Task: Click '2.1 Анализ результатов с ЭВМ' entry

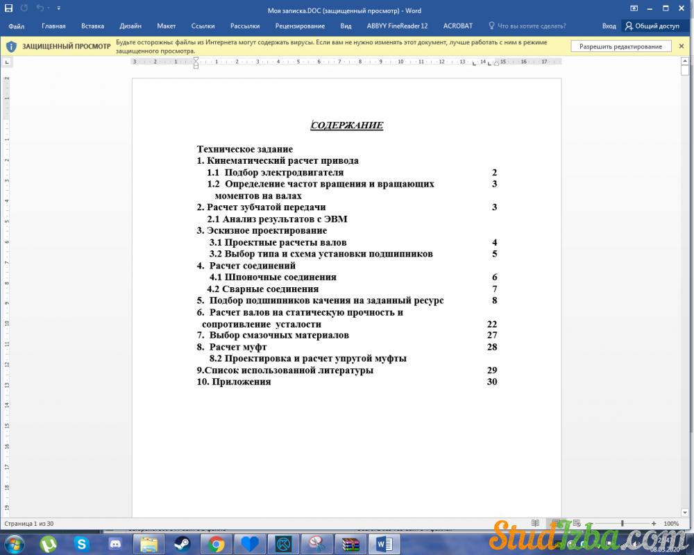Action: 277,219
